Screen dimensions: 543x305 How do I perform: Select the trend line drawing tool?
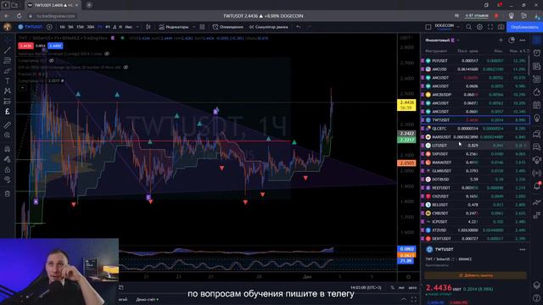[x=8, y=51]
